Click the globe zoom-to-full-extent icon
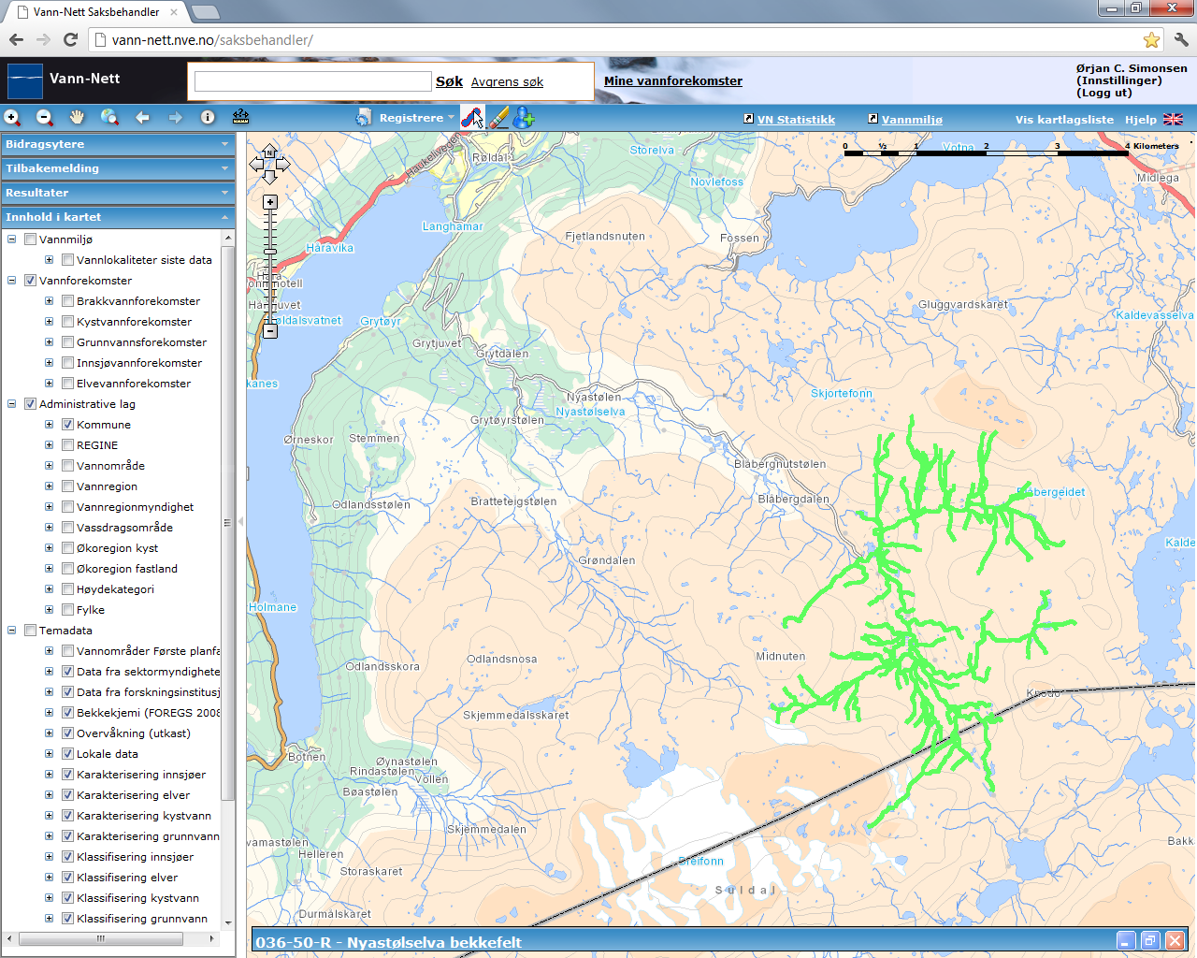 tap(109, 117)
